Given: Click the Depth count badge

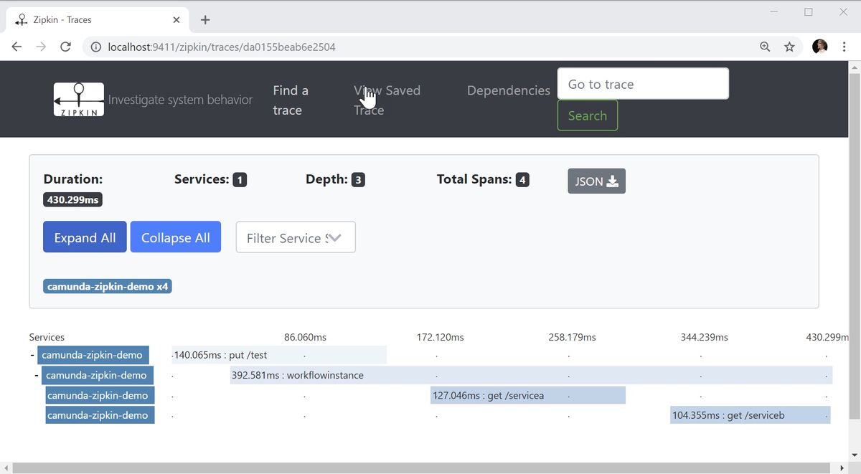Looking at the screenshot, I should [x=358, y=180].
